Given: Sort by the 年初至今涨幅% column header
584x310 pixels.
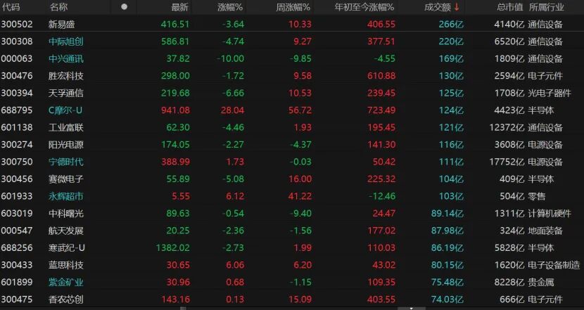Looking at the screenshot, I should [x=364, y=7].
